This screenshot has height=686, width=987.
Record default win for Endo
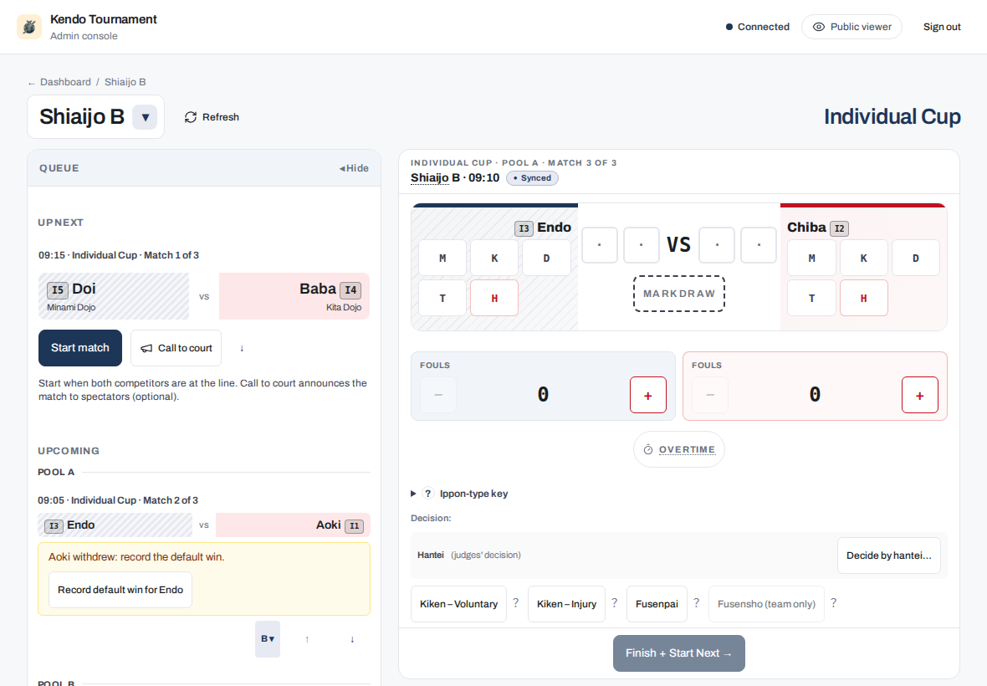[120, 590]
